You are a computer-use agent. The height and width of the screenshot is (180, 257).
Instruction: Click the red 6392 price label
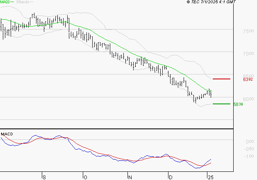click(248, 79)
